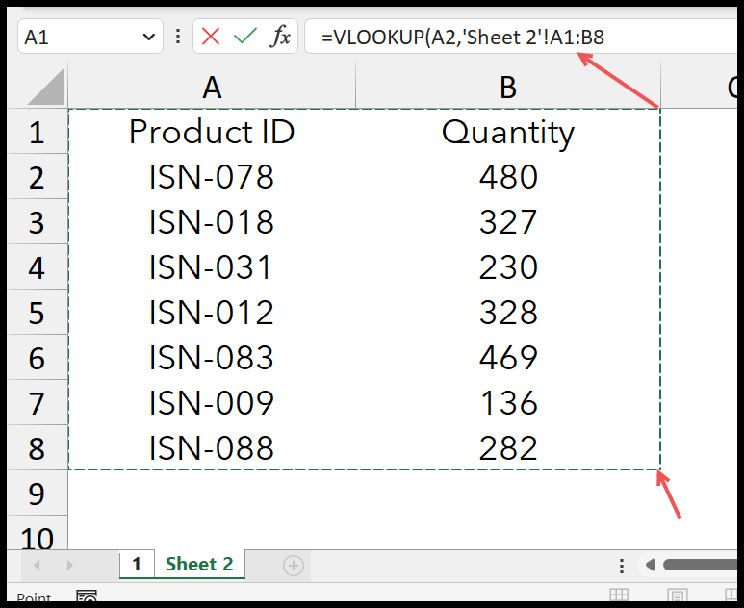Select the quantity cell 282
This screenshot has width=744, height=608.
coord(507,447)
